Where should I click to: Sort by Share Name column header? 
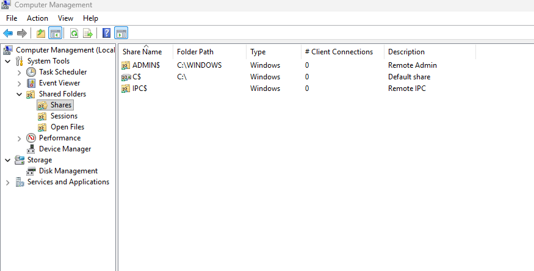coord(142,52)
